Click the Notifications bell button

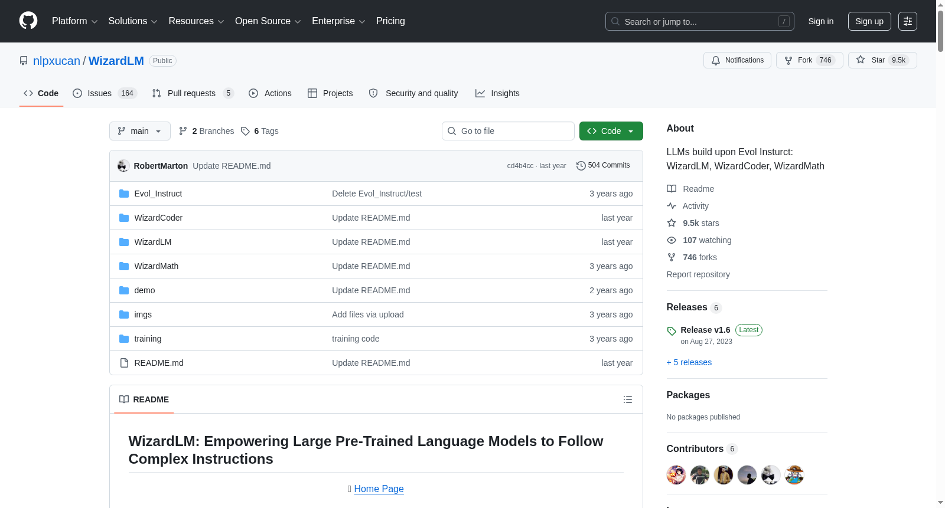(x=737, y=60)
